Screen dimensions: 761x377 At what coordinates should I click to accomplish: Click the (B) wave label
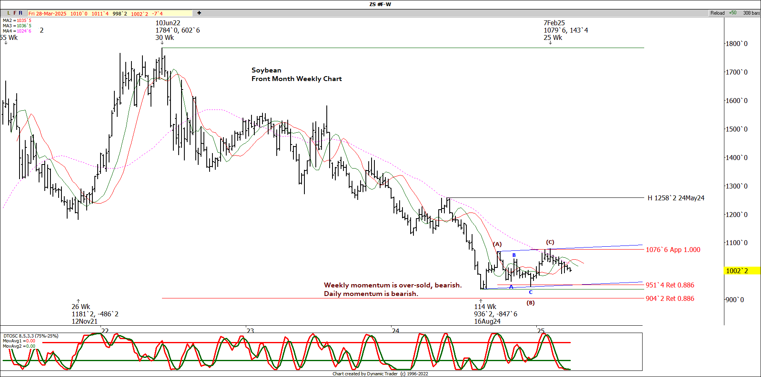click(x=530, y=302)
